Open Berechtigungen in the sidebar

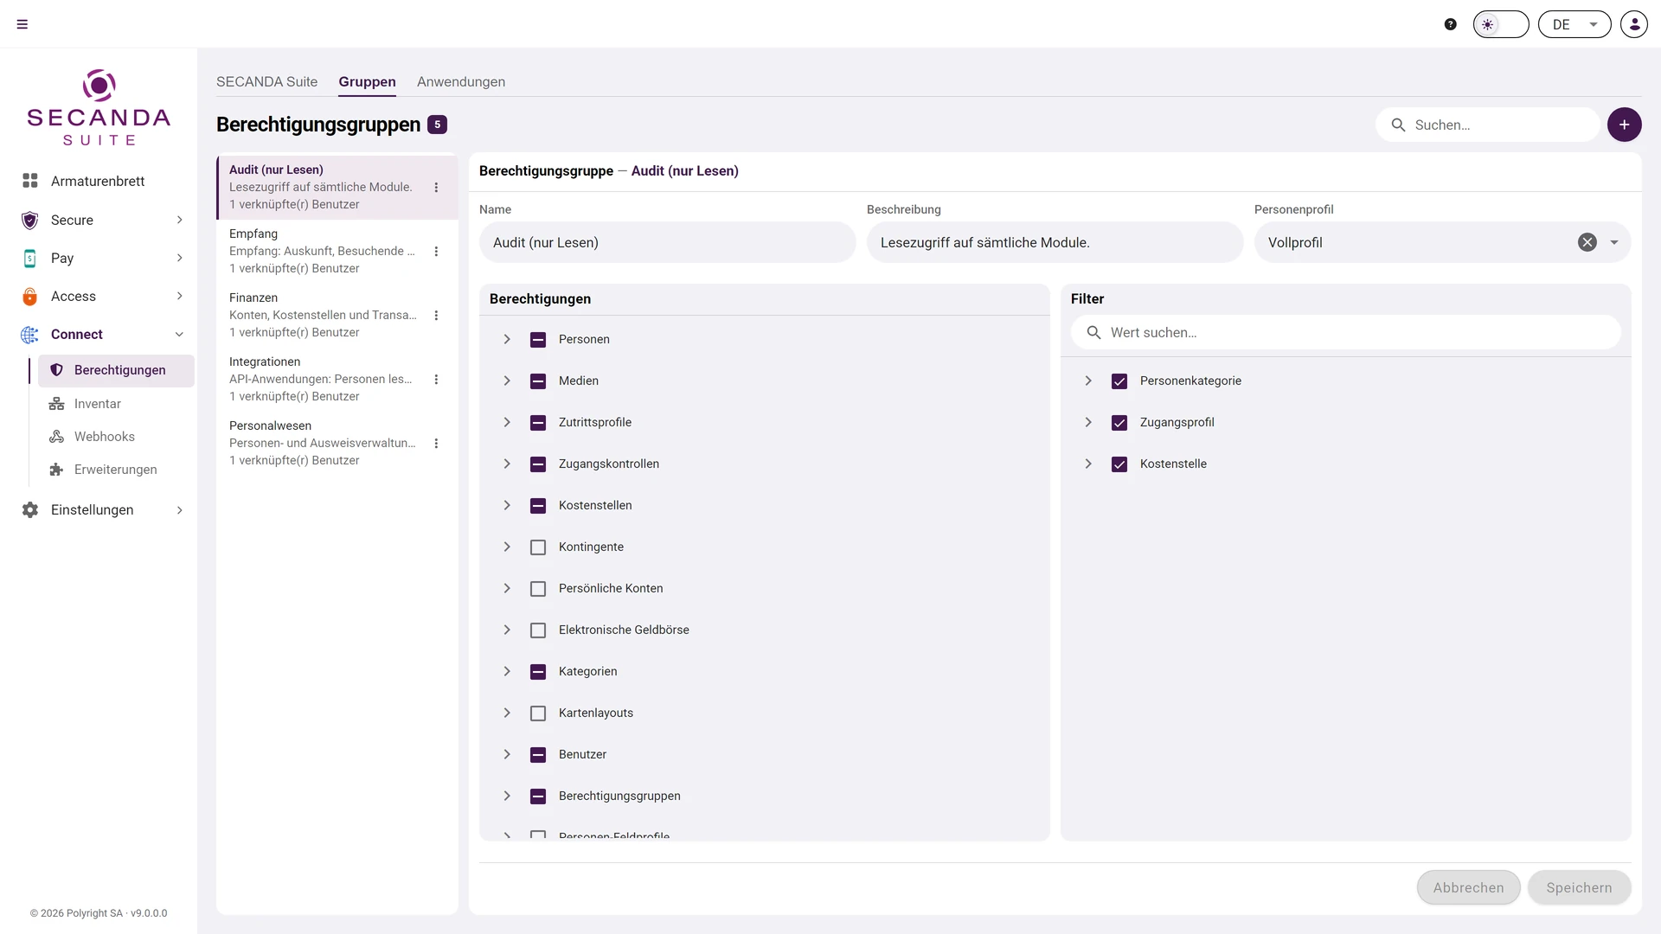[116, 370]
